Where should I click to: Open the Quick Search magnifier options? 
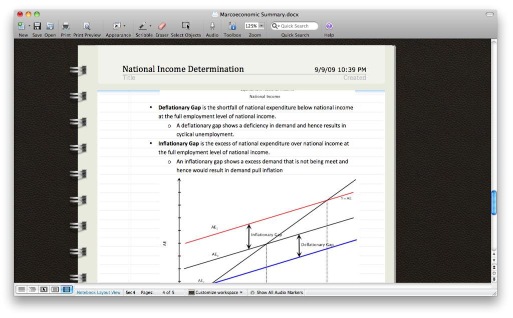pyautogui.click(x=276, y=26)
